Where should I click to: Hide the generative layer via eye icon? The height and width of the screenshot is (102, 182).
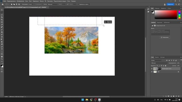click(x=152, y=69)
